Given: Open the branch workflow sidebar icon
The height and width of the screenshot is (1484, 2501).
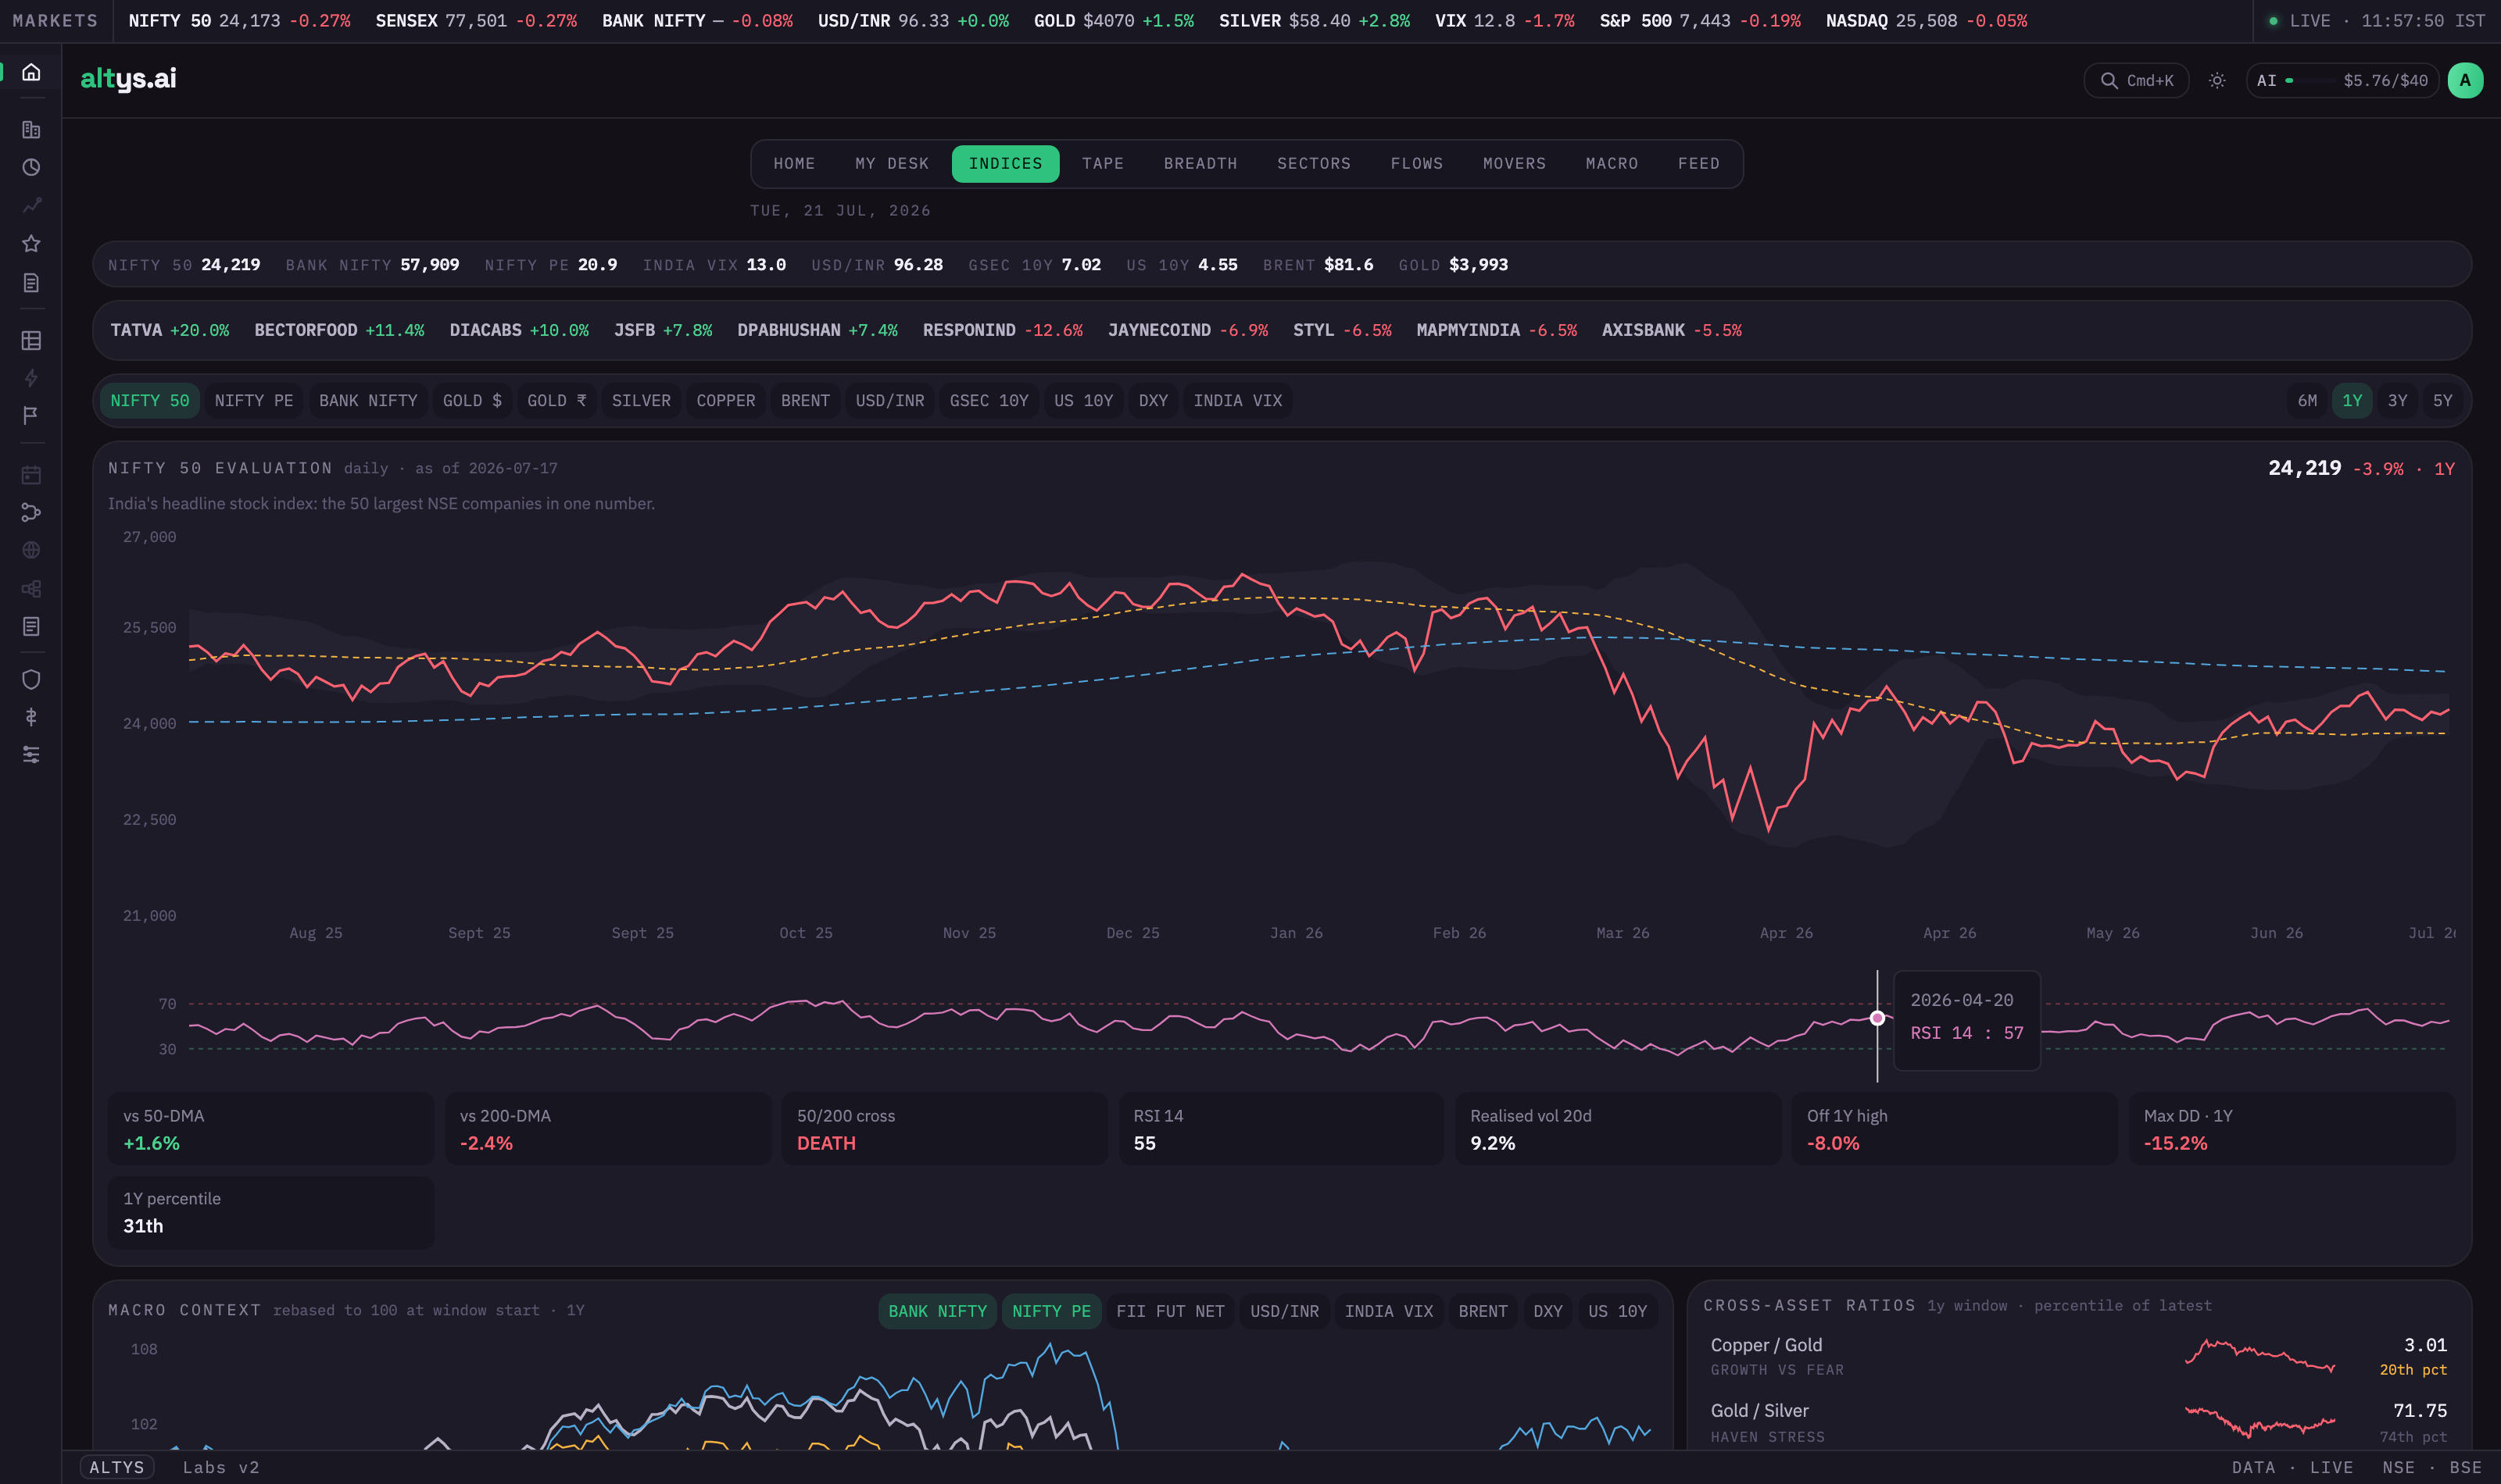Looking at the screenshot, I should (x=31, y=512).
